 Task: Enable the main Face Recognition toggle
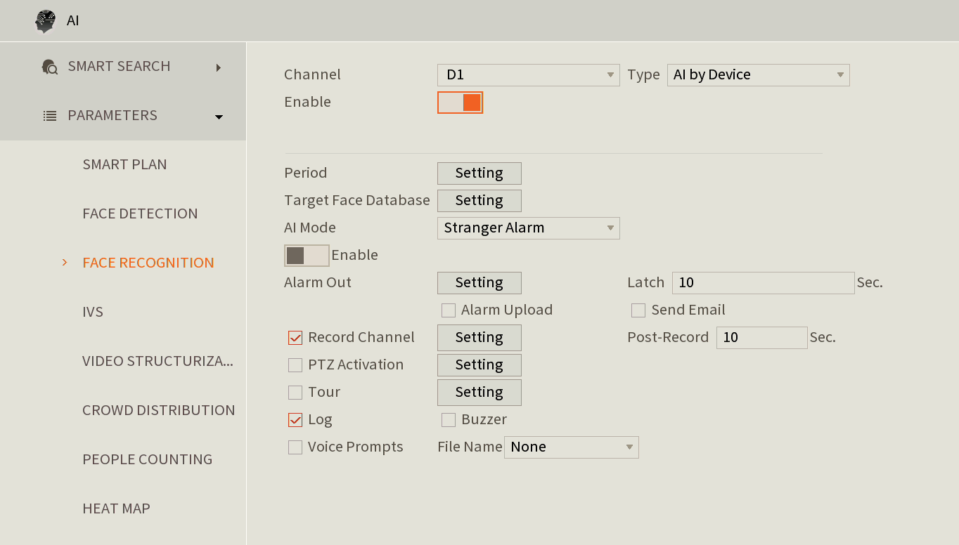(460, 102)
